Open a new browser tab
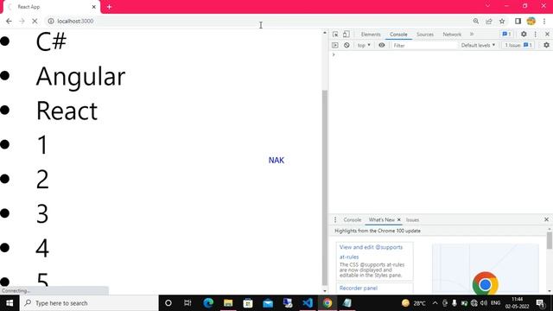 point(110,7)
